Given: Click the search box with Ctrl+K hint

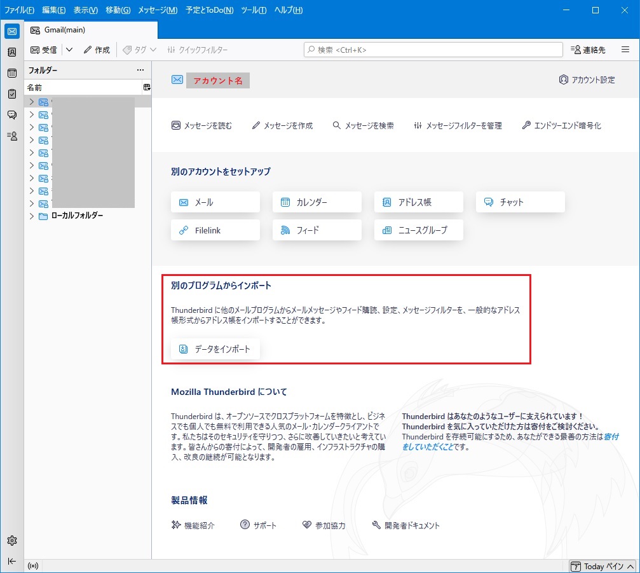Looking at the screenshot, I should pos(433,50).
